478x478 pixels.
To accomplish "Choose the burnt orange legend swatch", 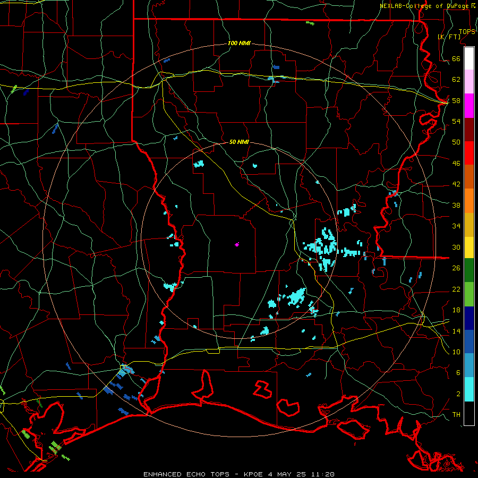I will point(469,176).
